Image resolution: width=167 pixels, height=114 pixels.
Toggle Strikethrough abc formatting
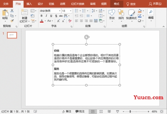click(61, 16)
